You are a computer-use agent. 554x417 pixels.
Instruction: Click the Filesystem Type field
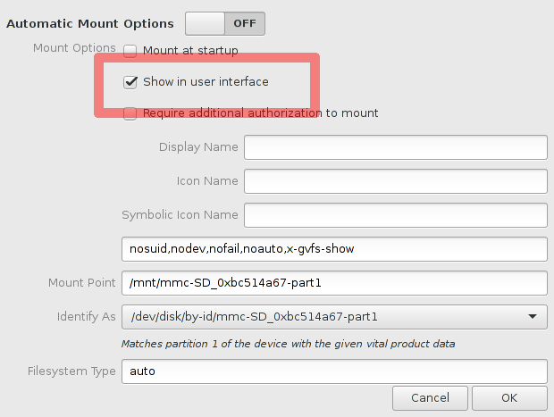tap(334, 371)
